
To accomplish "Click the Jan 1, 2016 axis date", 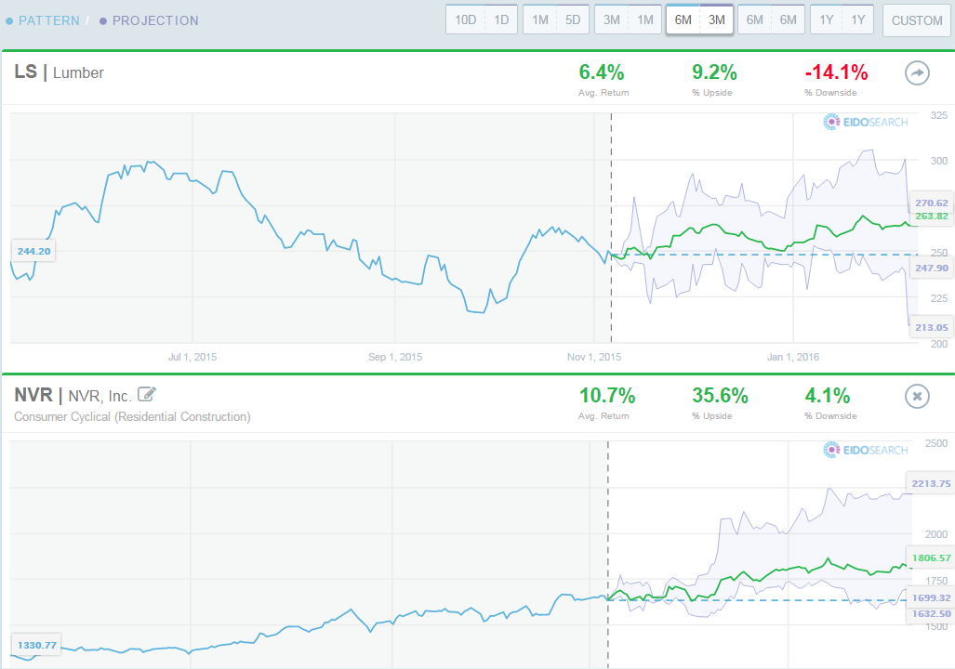I will (x=793, y=358).
